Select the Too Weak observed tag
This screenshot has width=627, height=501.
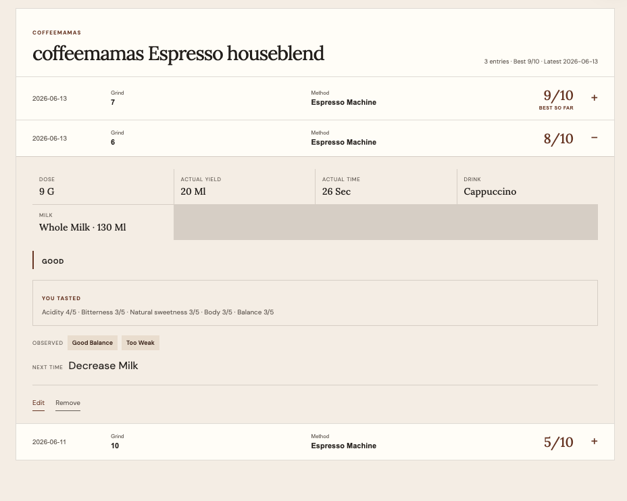coord(141,343)
